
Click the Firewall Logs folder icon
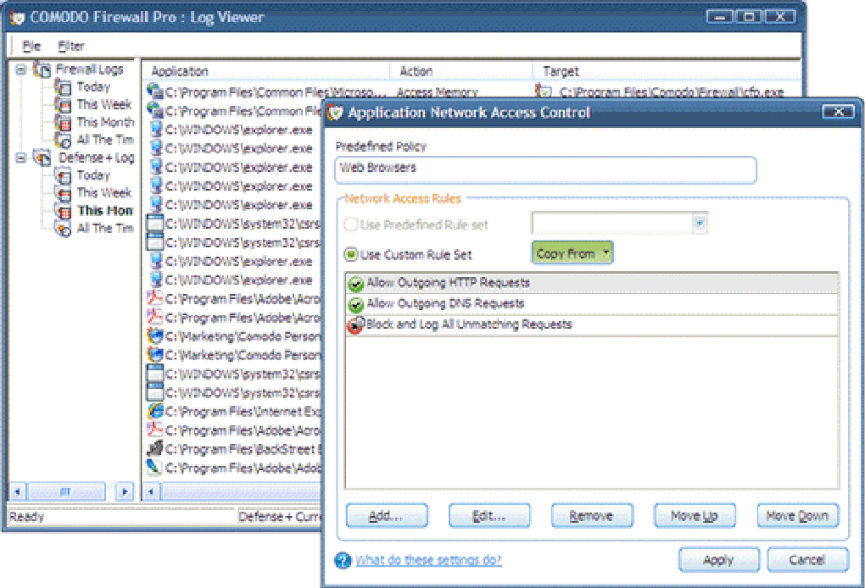42,69
